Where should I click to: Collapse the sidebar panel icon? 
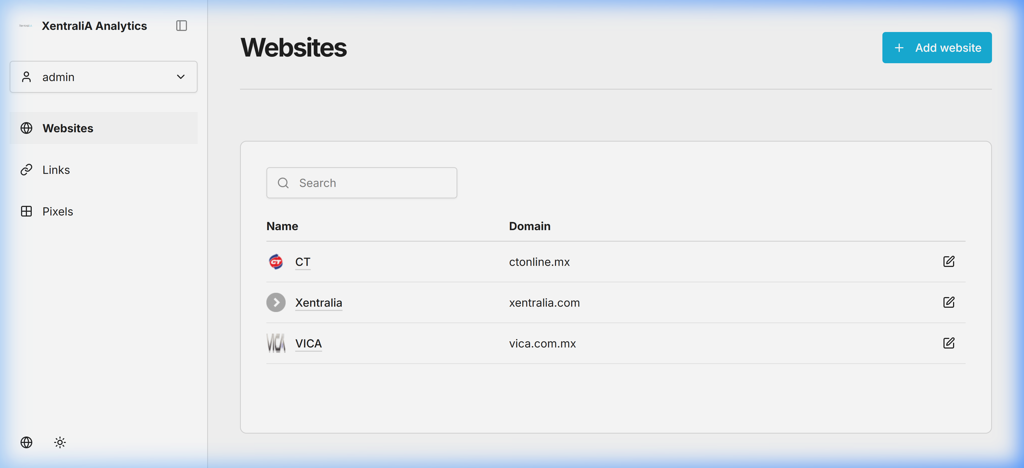pos(181,26)
